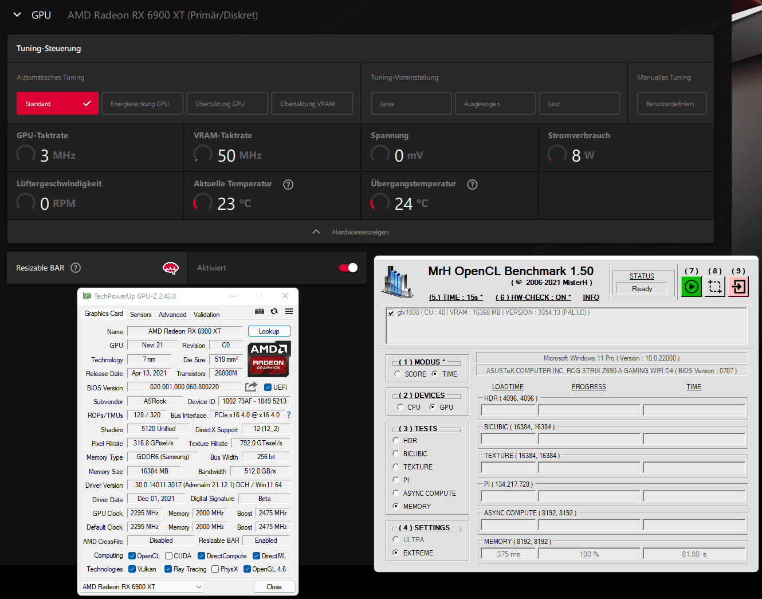Choose Energiesenkung GPU preset

tap(143, 104)
